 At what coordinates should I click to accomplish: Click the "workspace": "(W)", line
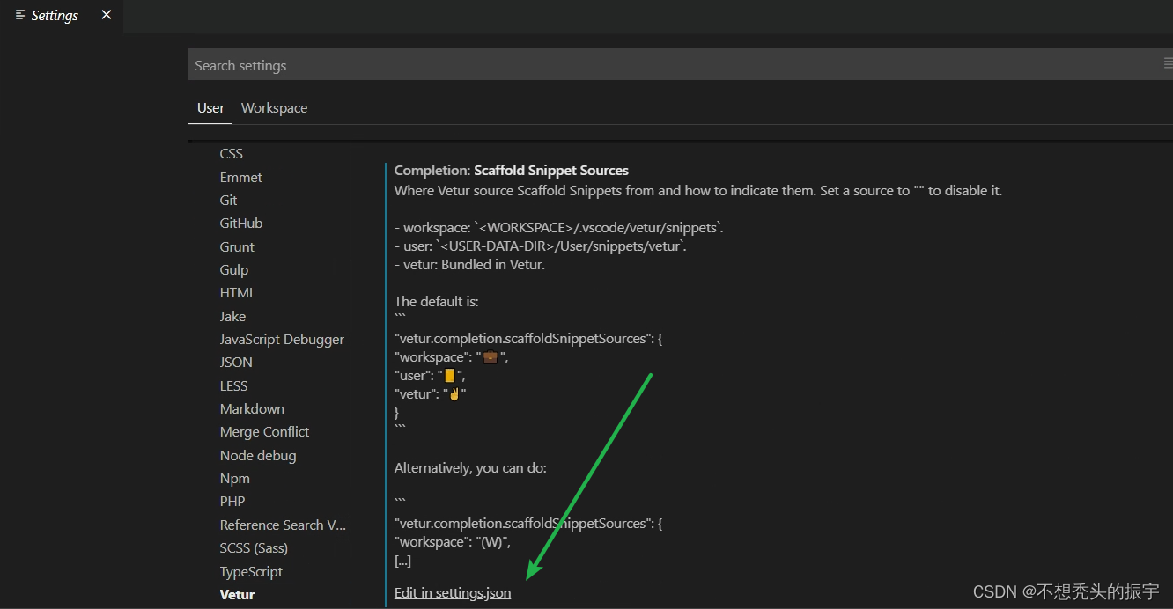tap(453, 541)
